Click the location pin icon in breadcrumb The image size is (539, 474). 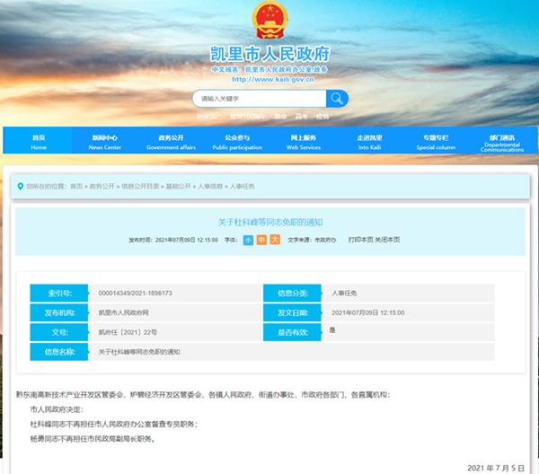click(20, 186)
